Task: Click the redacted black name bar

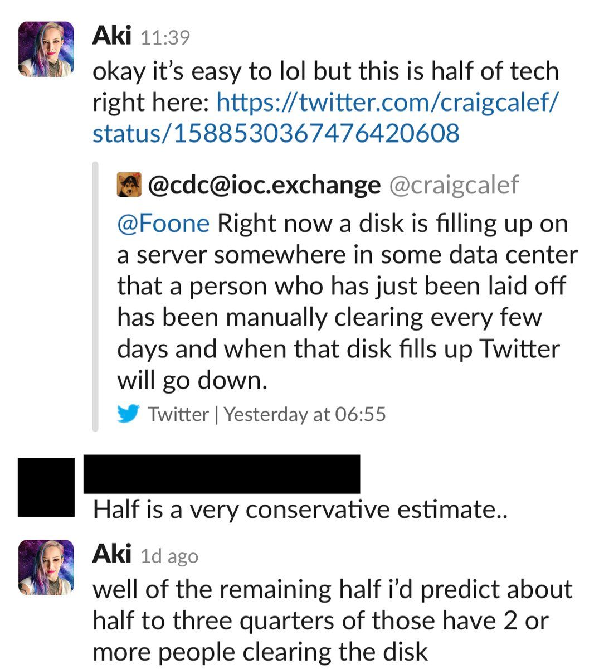Action: [x=222, y=474]
